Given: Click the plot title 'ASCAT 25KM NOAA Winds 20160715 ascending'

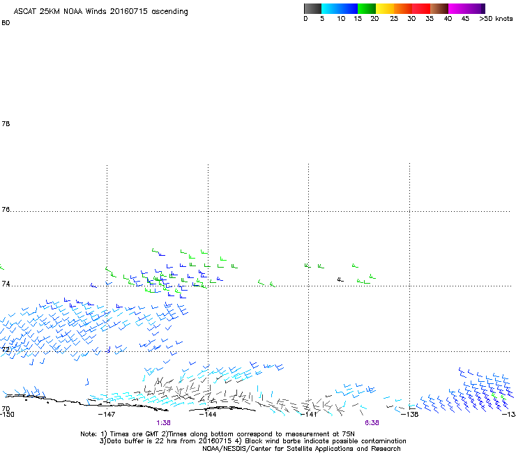Looking at the screenshot, I should pos(100,12).
